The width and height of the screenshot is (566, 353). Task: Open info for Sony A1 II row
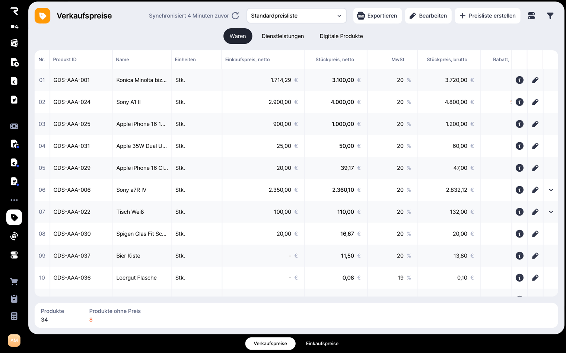[519, 102]
